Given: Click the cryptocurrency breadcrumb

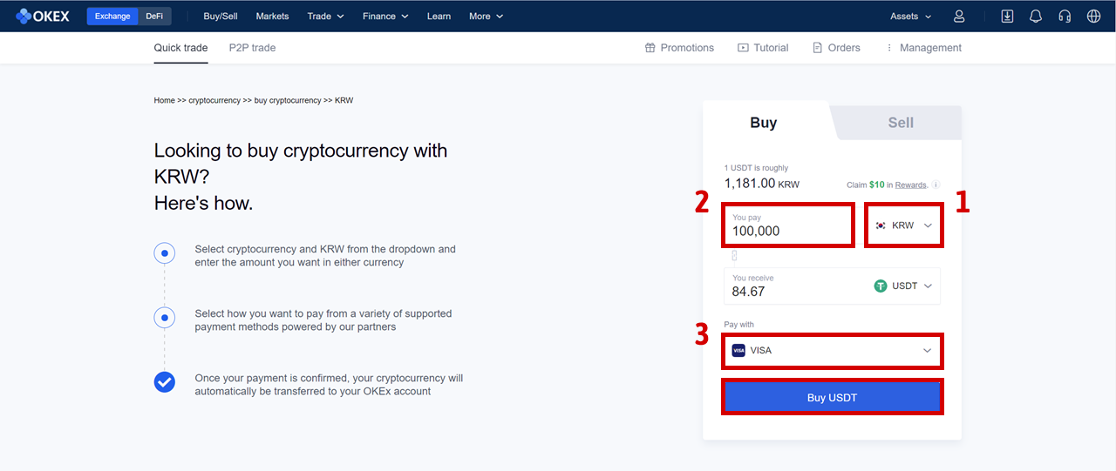Looking at the screenshot, I should (x=214, y=100).
